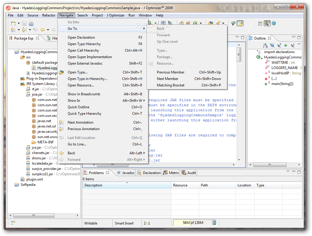Viewport: 312px width, 236px height.
Task: Switch to the Declaration tab
Action: tap(149, 173)
